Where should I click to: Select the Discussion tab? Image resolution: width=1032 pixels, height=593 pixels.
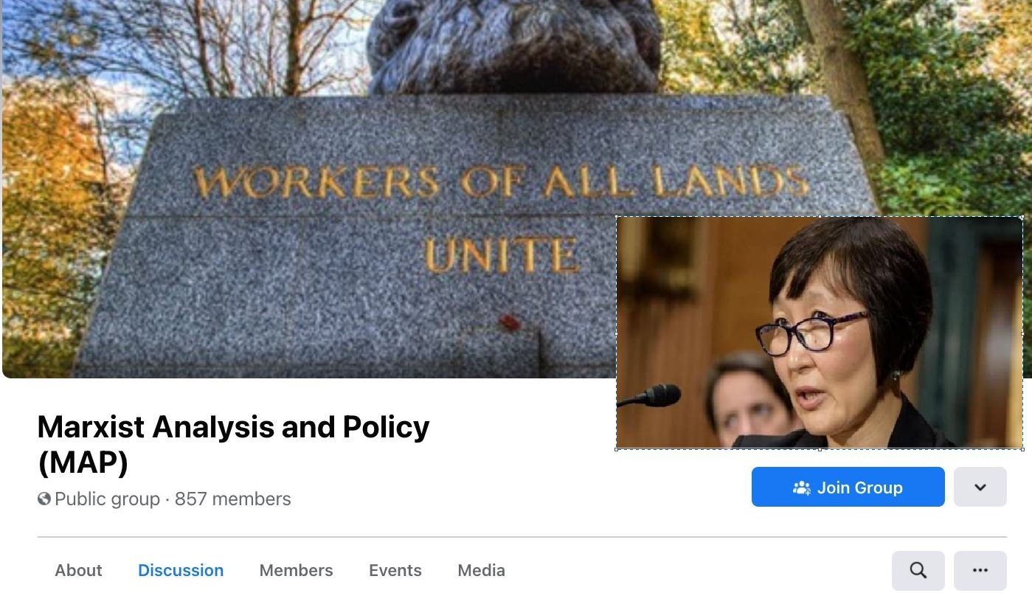click(181, 570)
